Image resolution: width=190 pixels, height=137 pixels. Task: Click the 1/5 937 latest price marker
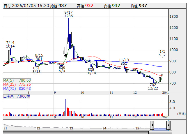tap(163, 53)
